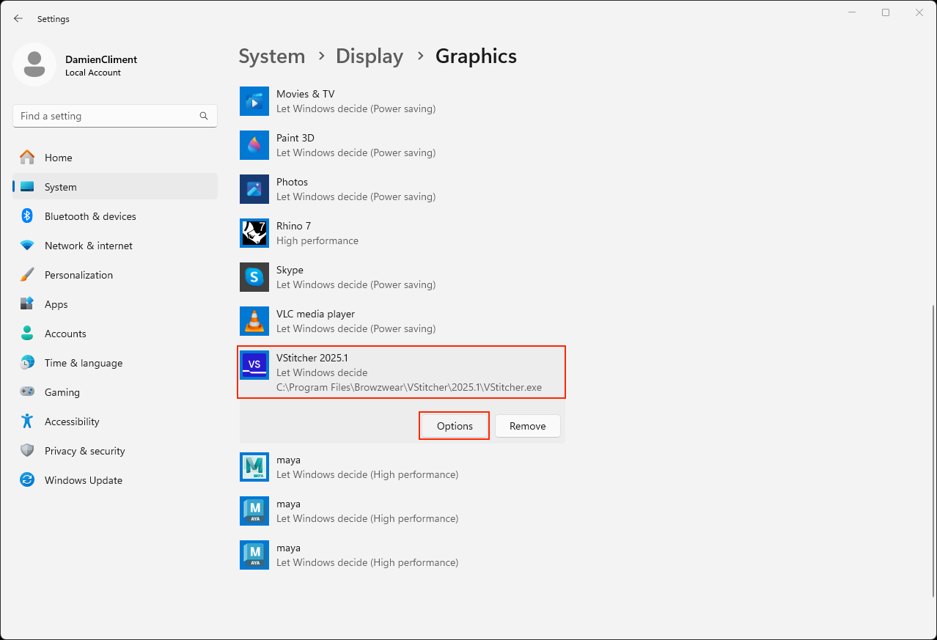This screenshot has width=937, height=640.
Task: Click the Privacy & security shield icon
Action: tap(27, 451)
